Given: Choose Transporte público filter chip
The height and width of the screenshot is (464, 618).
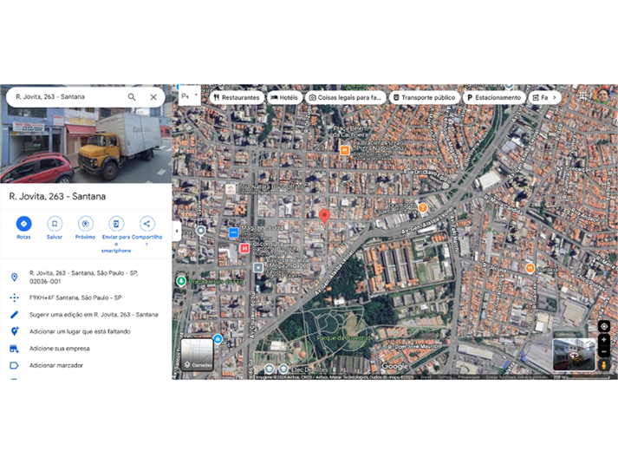Looking at the screenshot, I should coord(424,97).
